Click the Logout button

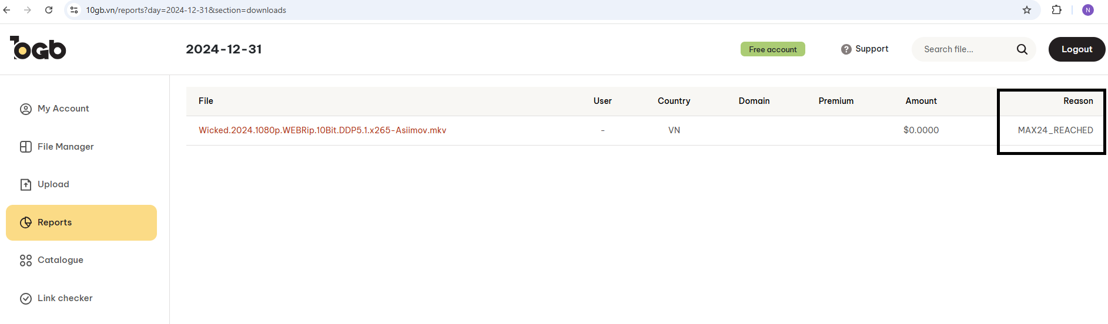coord(1077,49)
